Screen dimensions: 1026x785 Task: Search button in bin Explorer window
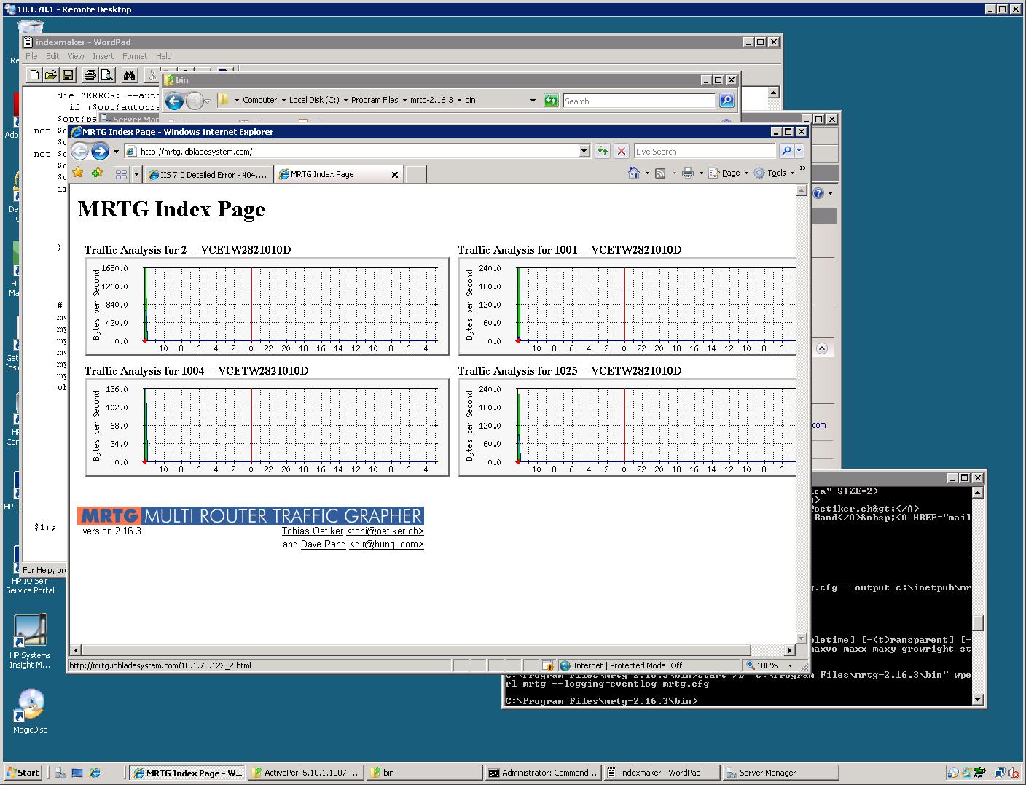pos(726,101)
